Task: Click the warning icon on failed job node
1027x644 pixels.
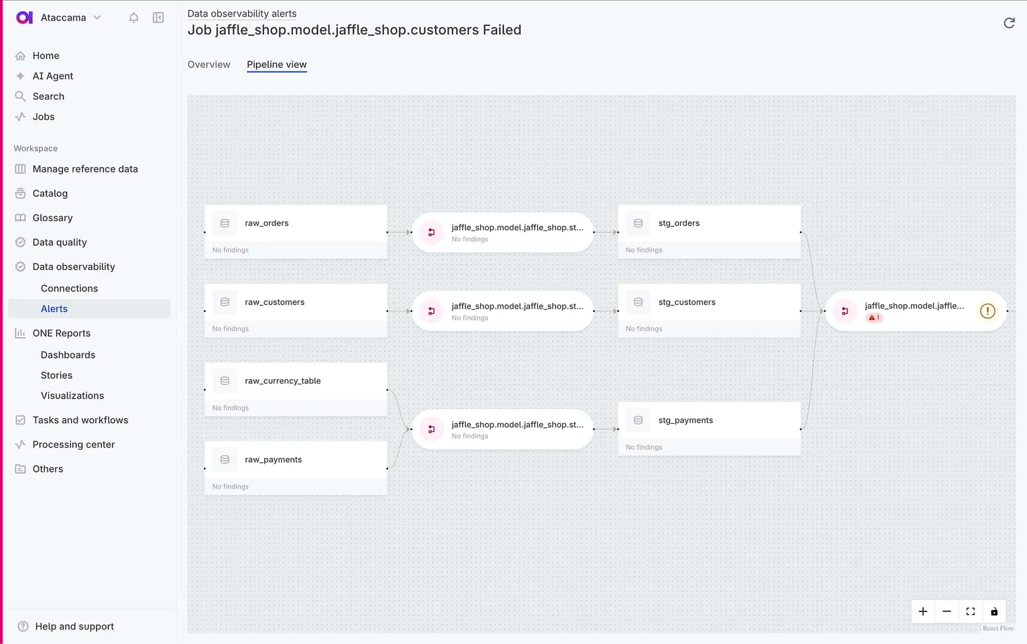Action: point(987,311)
